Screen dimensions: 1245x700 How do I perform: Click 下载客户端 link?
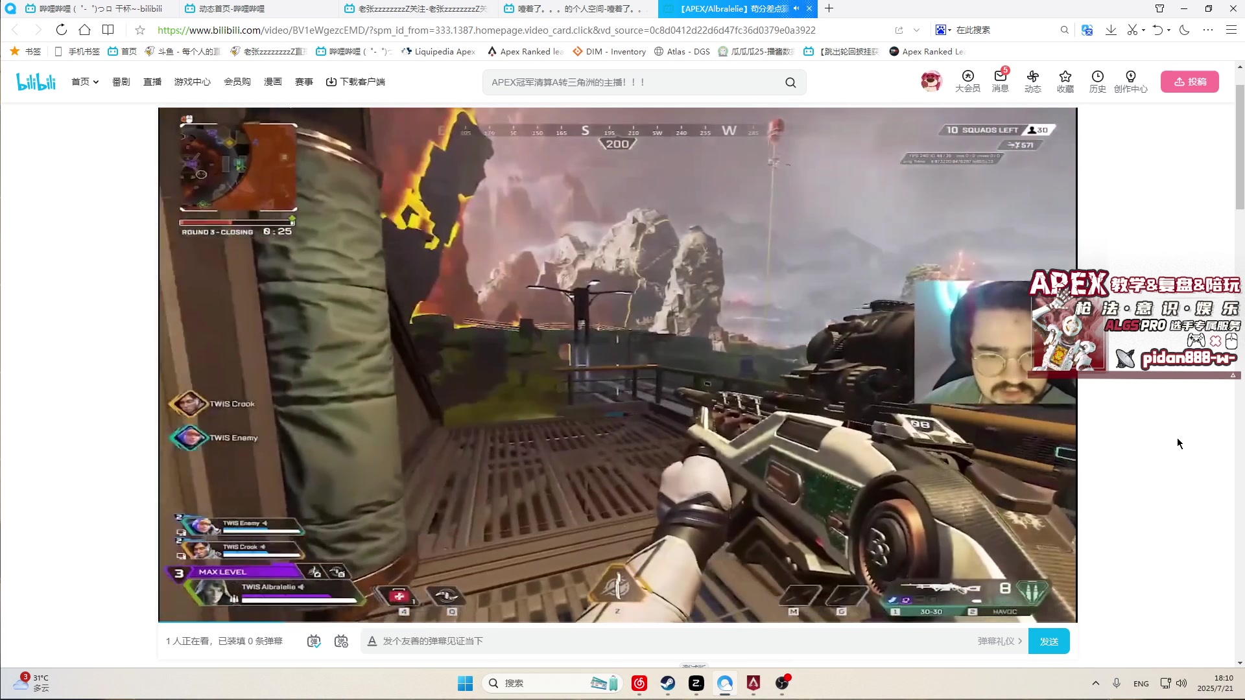coord(355,82)
